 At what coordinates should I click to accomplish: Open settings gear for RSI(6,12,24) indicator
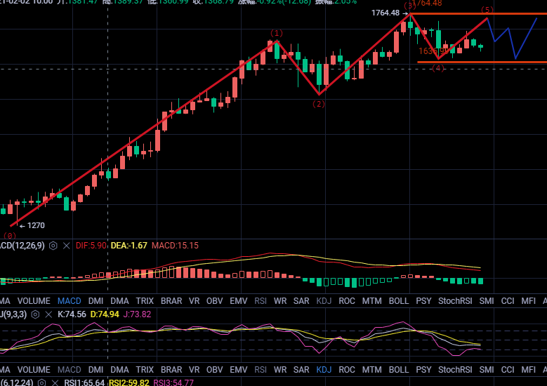tap(42, 382)
